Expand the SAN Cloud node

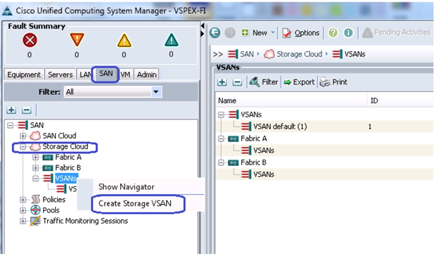coord(22,136)
